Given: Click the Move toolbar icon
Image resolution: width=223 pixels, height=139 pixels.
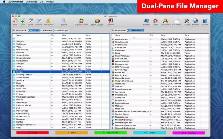Looking at the screenshot, I should point(23,22).
